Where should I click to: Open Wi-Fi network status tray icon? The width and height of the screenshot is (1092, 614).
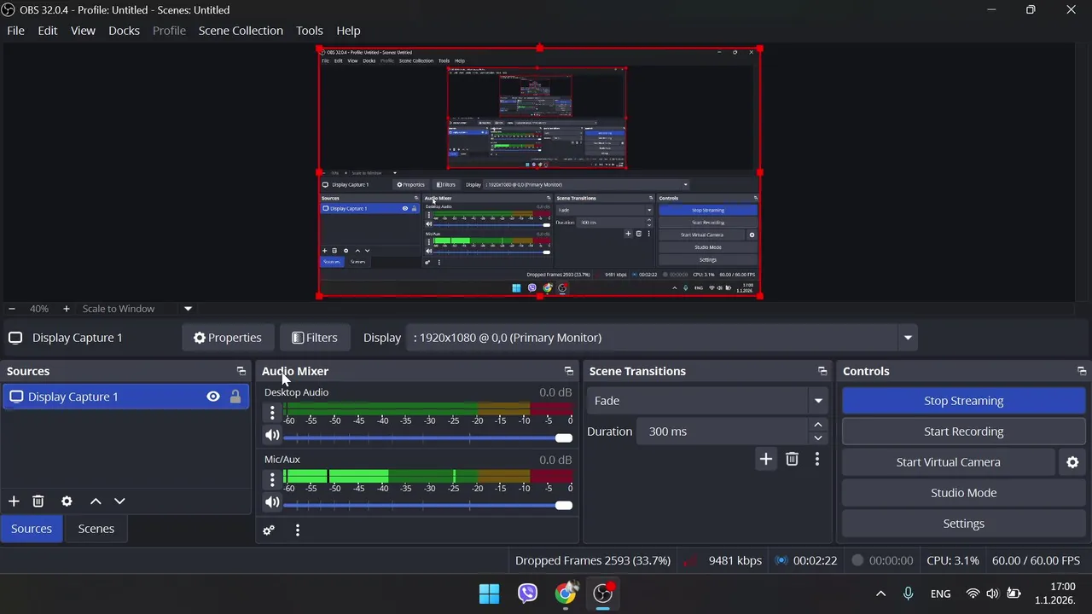(x=973, y=594)
